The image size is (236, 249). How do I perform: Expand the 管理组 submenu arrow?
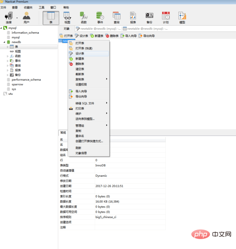(107, 125)
